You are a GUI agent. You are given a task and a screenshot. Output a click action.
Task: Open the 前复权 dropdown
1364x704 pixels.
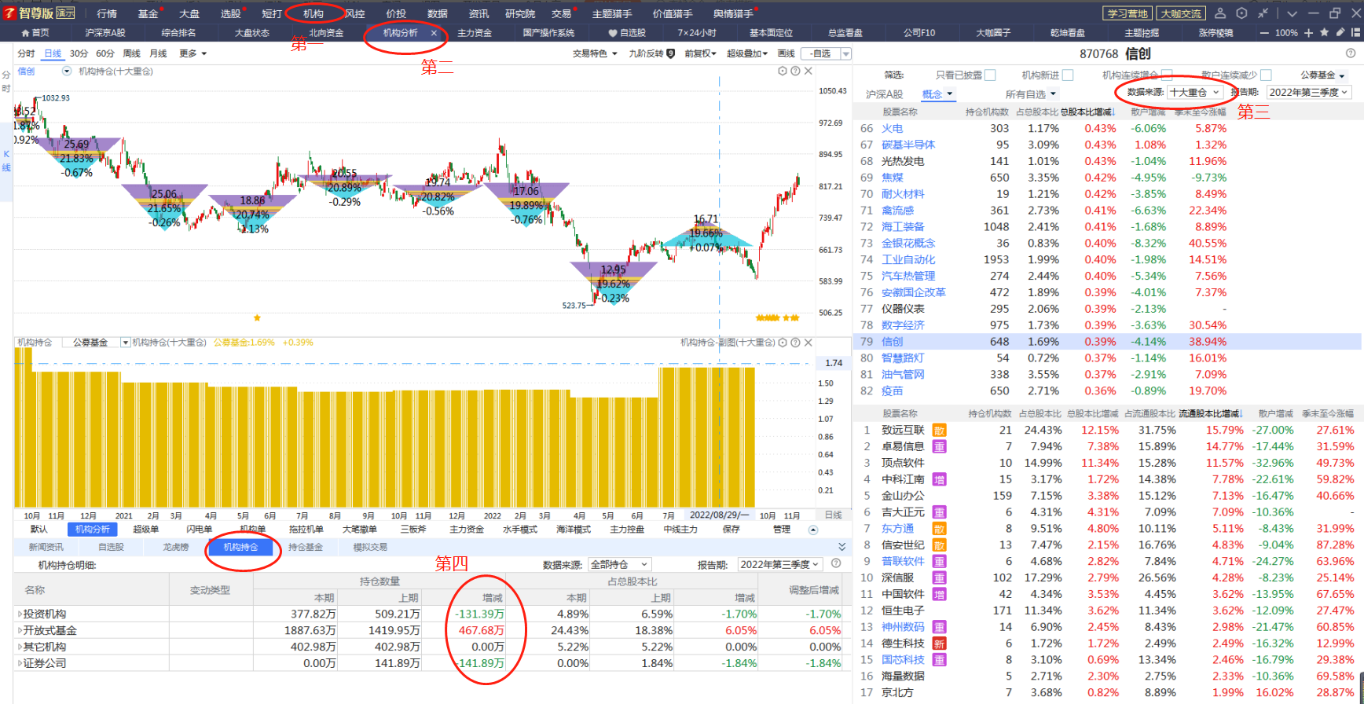tap(700, 53)
